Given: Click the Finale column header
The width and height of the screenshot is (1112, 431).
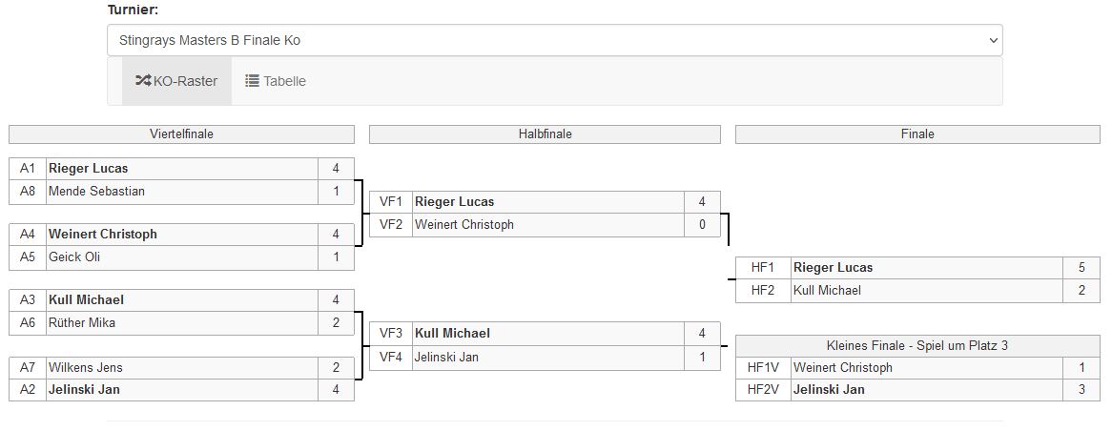Looking at the screenshot, I should 916,134.
